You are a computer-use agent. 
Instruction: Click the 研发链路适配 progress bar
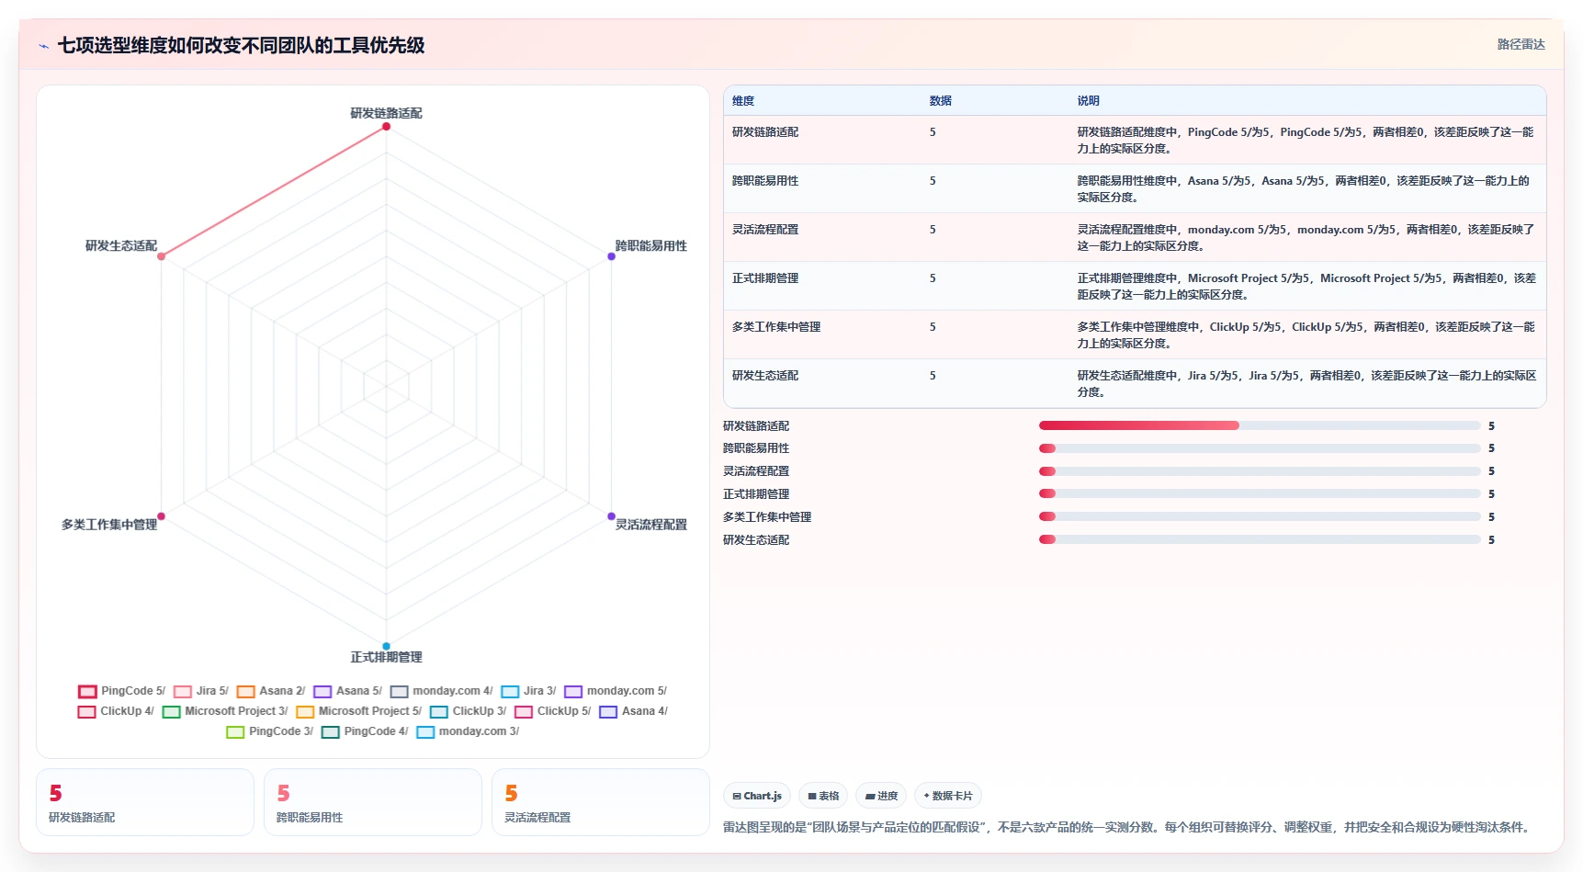[1259, 425]
